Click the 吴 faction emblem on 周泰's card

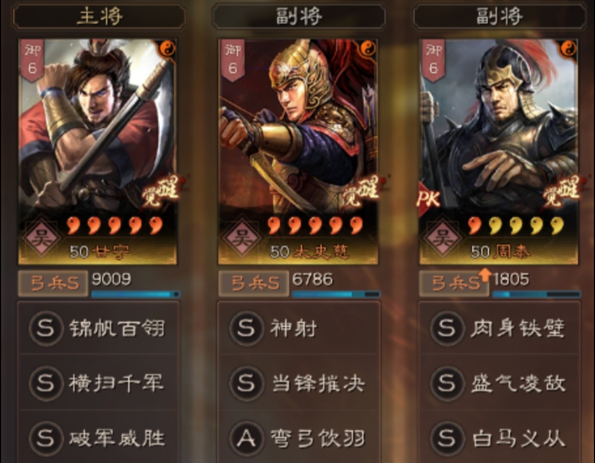click(442, 238)
